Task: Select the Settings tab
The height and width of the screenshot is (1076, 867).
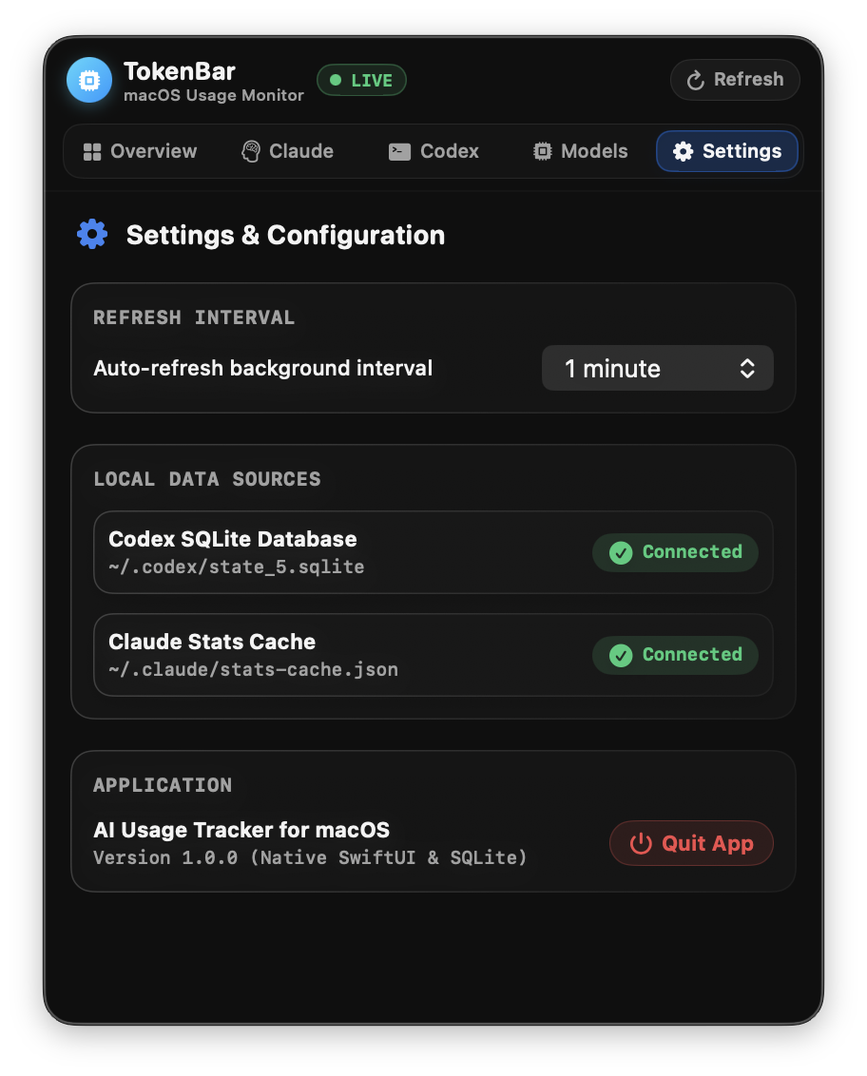Action: 727,152
